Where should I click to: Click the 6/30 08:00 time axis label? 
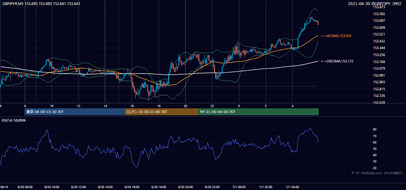pos(25,187)
